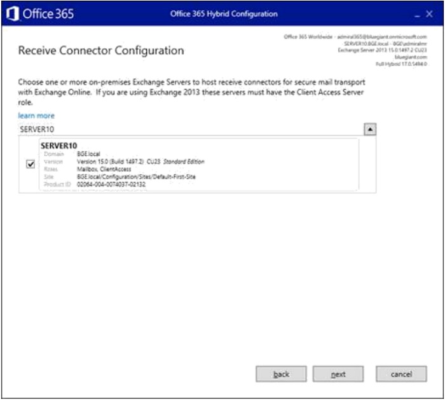
Task: Open the learn more link
Action: coord(36,116)
